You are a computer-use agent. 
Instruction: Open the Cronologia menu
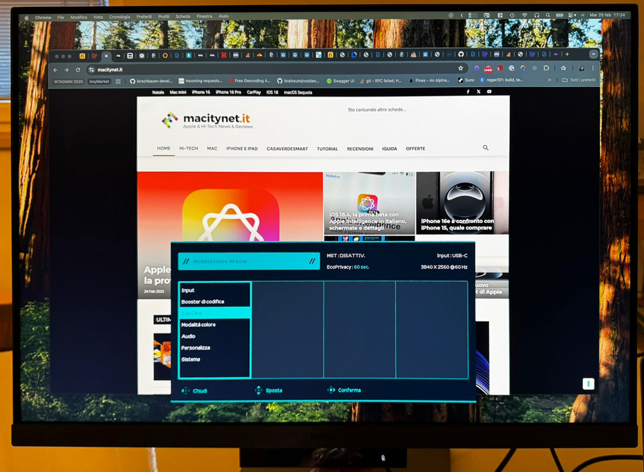[120, 17]
